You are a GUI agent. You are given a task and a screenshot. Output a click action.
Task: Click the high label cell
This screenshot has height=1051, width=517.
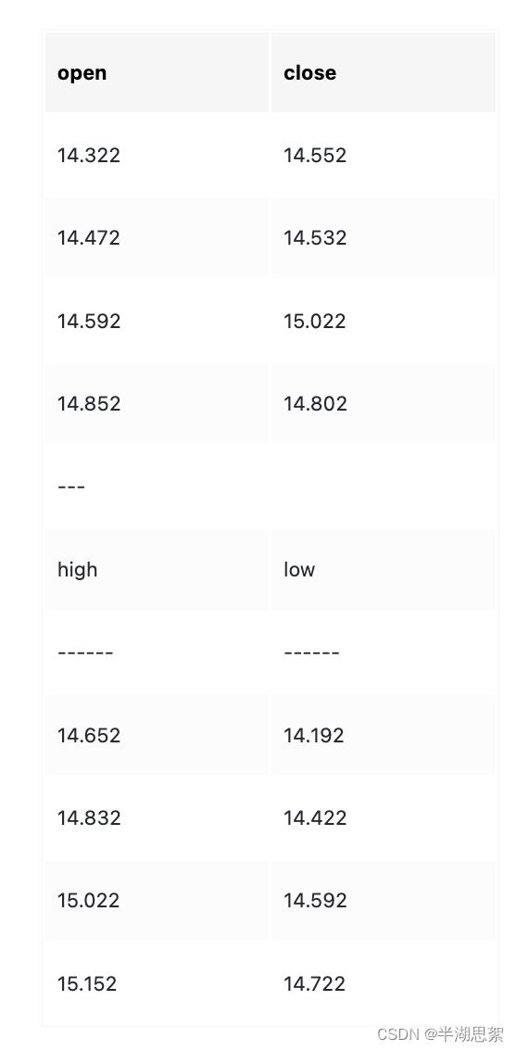(157, 570)
